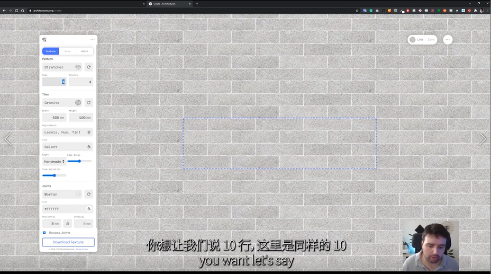Click the browser forward button
Screen dimensions: 491x274
pos(11,11)
